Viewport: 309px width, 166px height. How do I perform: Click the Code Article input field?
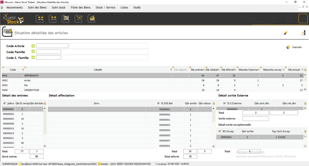click(x=52, y=46)
